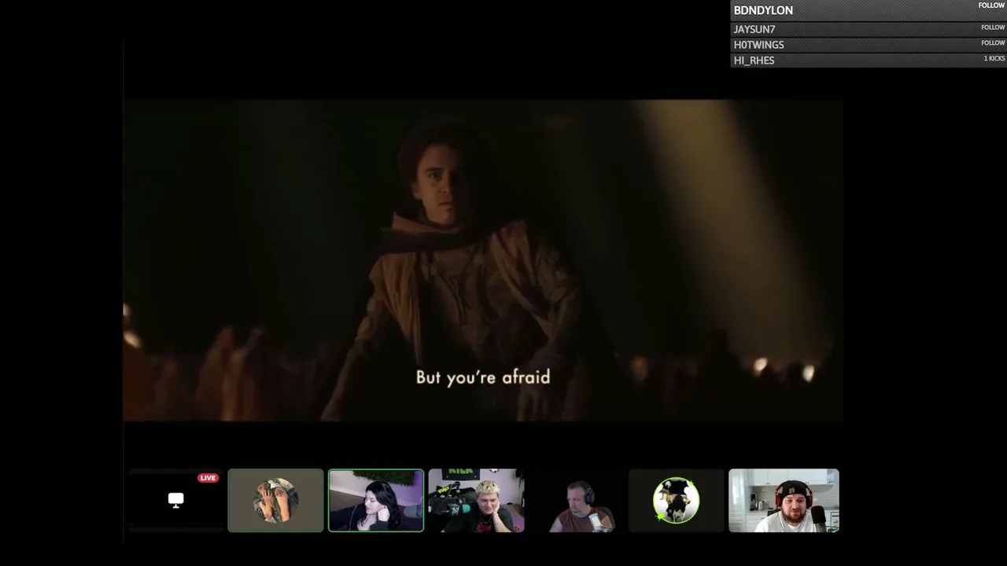Viewport: 1007px width, 566px height.
Task: Click the main movie video
Action: tap(482, 260)
